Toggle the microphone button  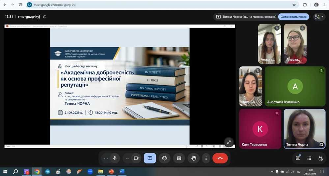click(x=115, y=158)
